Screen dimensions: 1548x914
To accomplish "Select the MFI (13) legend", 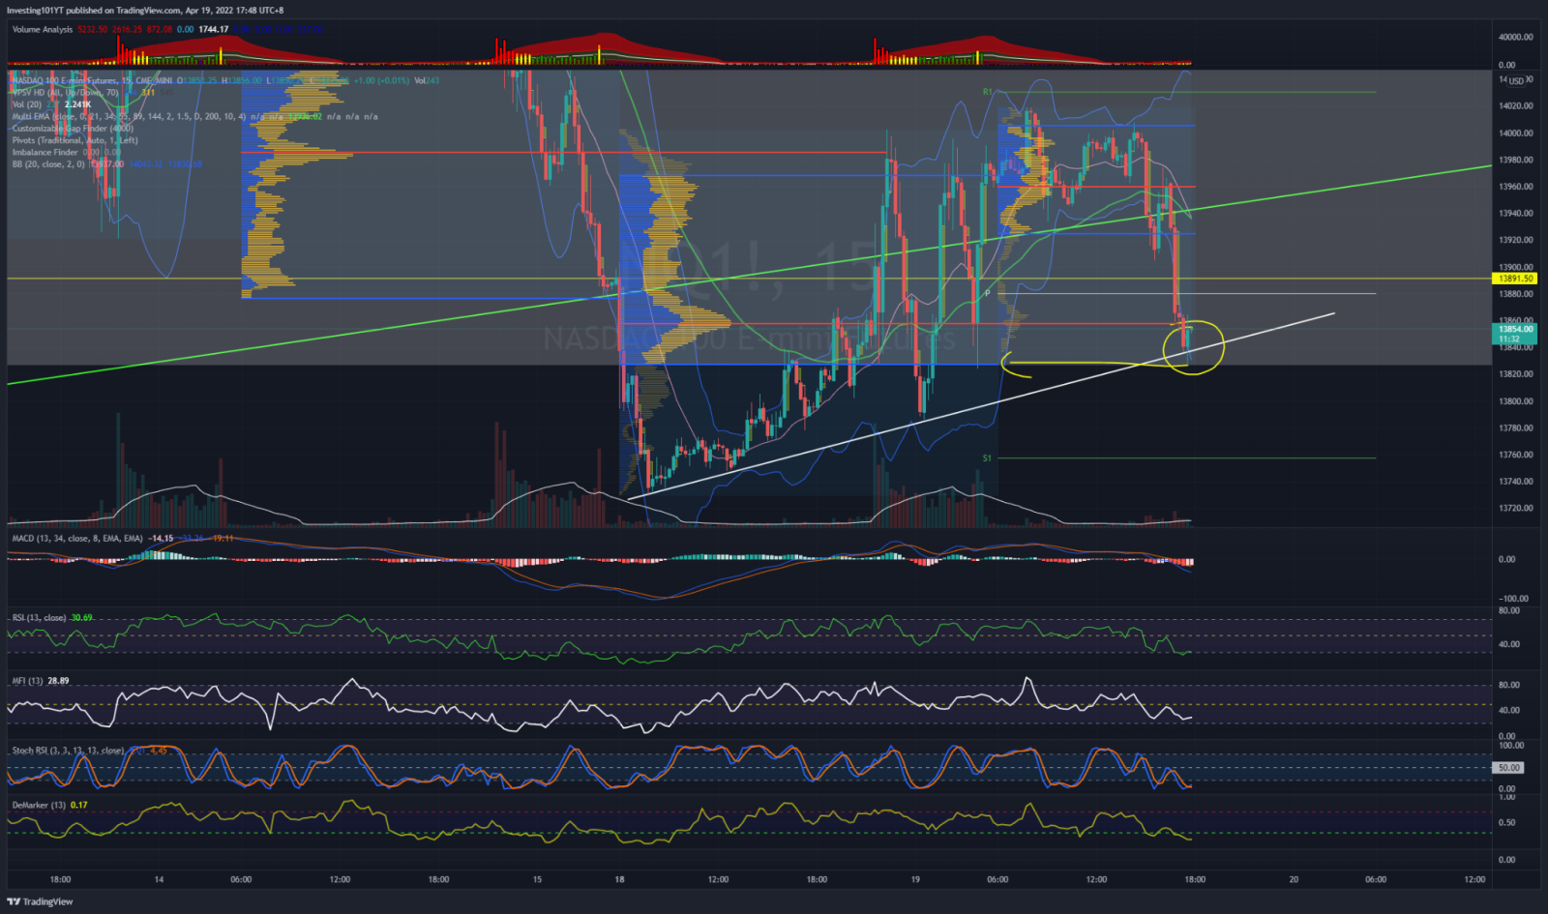I will (x=27, y=681).
